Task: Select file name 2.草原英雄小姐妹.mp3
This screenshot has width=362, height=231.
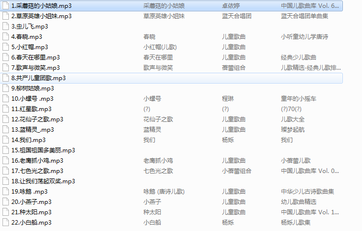Action: click(42, 16)
